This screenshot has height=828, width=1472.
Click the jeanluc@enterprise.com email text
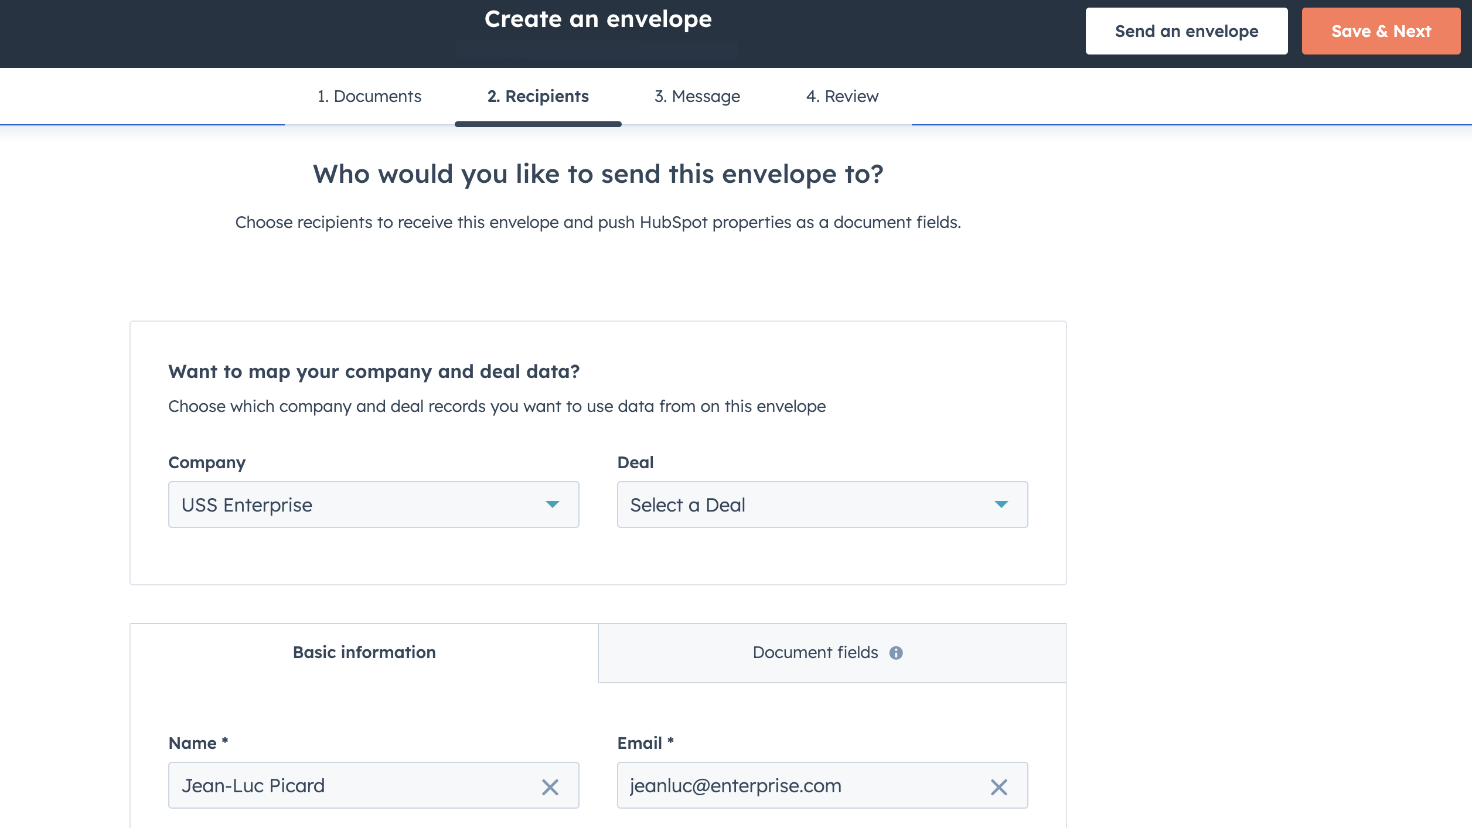tap(736, 786)
